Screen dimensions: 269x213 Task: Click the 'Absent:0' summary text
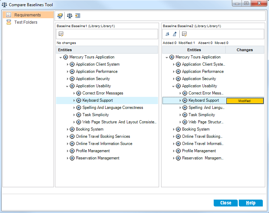click(205, 43)
